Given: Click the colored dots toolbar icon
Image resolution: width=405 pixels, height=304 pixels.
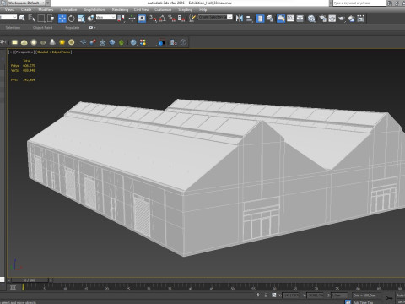Looking at the screenshot, I should point(143,42).
